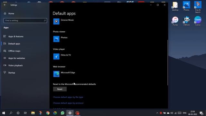The width and height of the screenshot is (206, 116).
Task: Click the Settings gear in the taskbar
Action: pos(70,113)
